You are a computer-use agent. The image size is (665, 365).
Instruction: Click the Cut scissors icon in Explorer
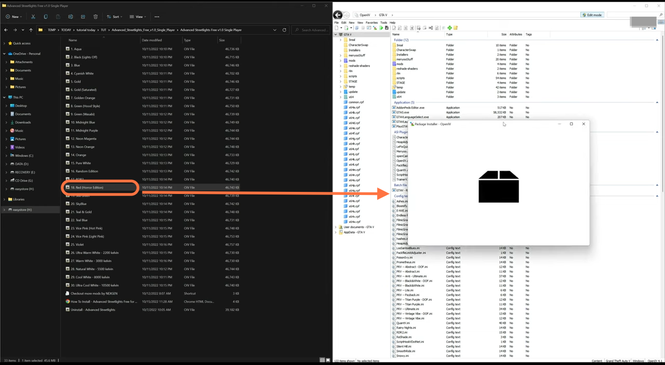(33, 17)
